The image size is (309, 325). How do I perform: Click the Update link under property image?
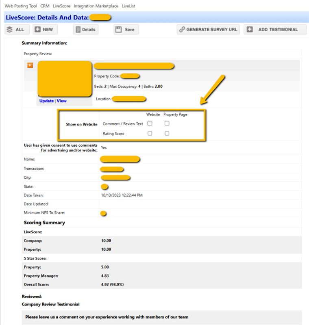pyautogui.click(x=46, y=101)
